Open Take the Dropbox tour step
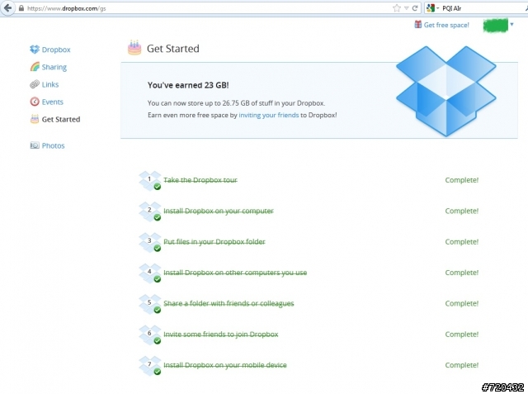Screen dimensions: 528x394 (x=200, y=180)
